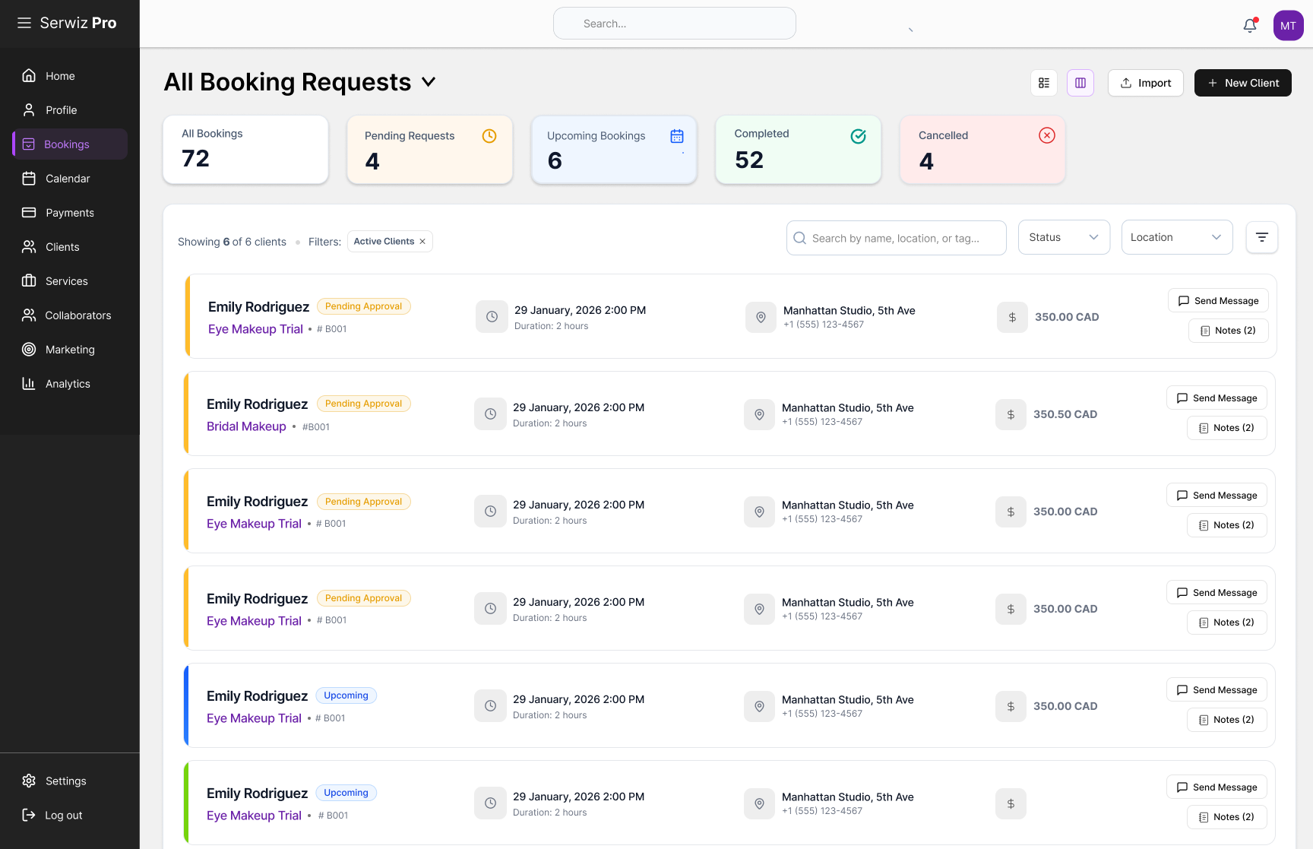Image resolution: width=1313 pixels, height=849 pixels.
Task: Click the calendar icon on Upcoming Bookings
Action: pos(677,136)
